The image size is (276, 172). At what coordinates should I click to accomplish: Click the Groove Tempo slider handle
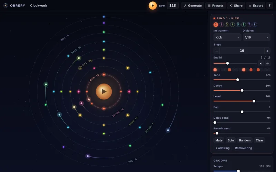point(238,171)
